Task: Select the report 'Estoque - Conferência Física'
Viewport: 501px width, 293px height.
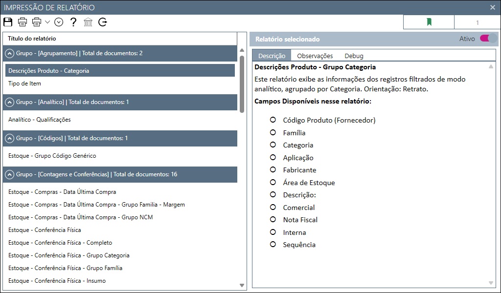Action: pyautogui.click(x=120, y=230)
